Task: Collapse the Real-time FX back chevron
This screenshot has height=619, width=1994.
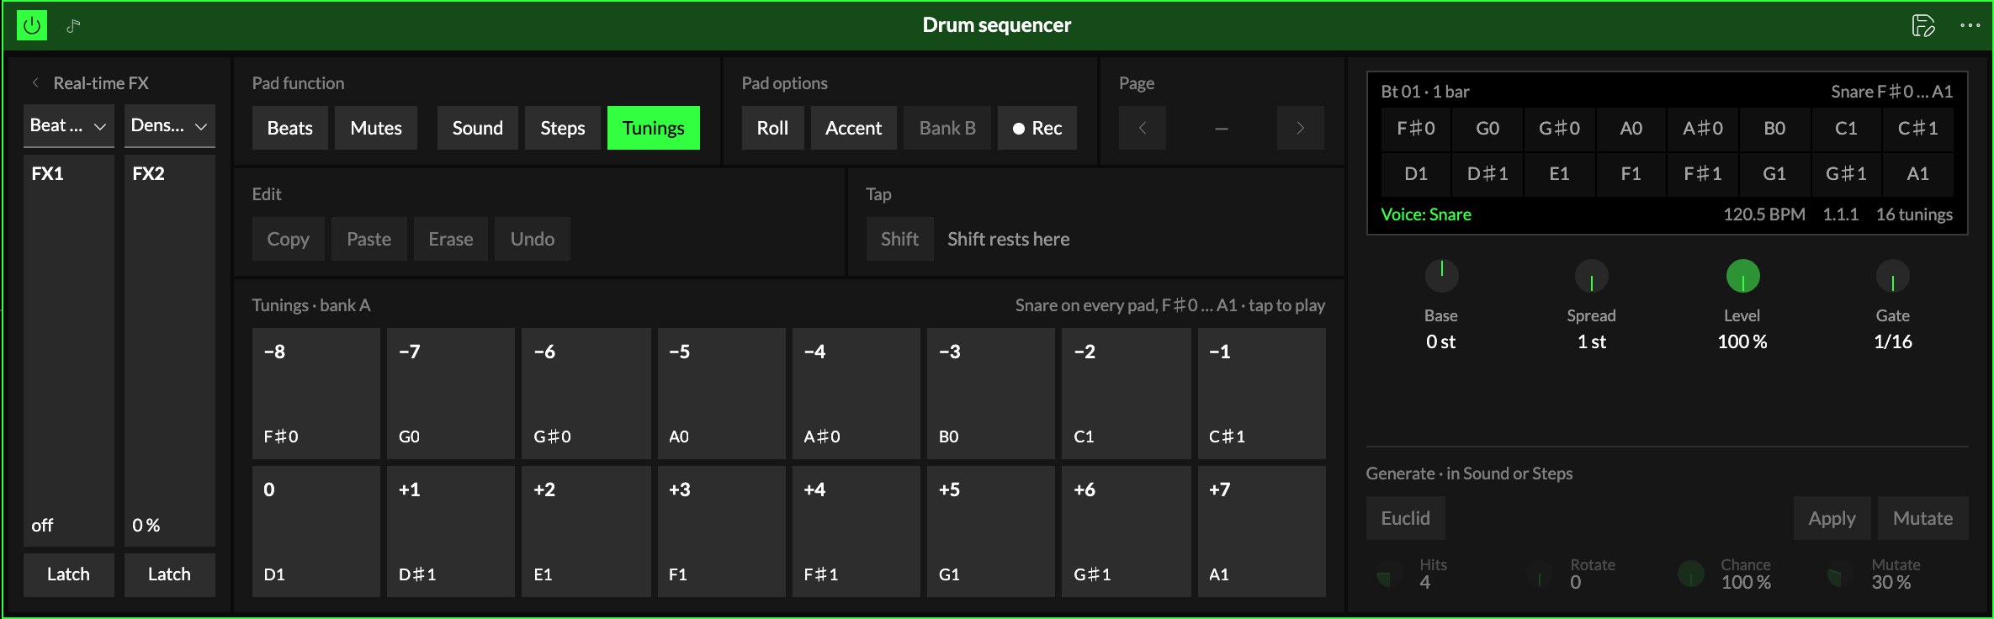Action: point(35,82)
